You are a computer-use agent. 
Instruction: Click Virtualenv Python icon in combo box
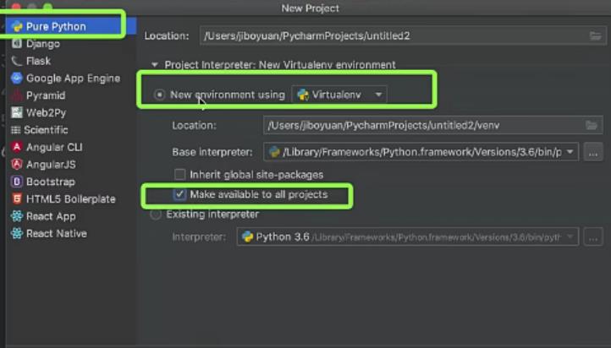(x=303, y=95)
